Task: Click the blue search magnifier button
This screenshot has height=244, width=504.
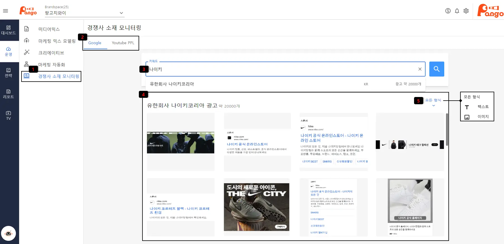Action: pyautogui.click(x=436, y=69)
